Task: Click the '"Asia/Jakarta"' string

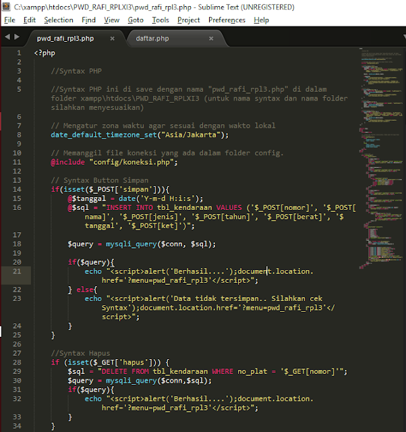Action: pyautogui.click(x=191, y=135)
